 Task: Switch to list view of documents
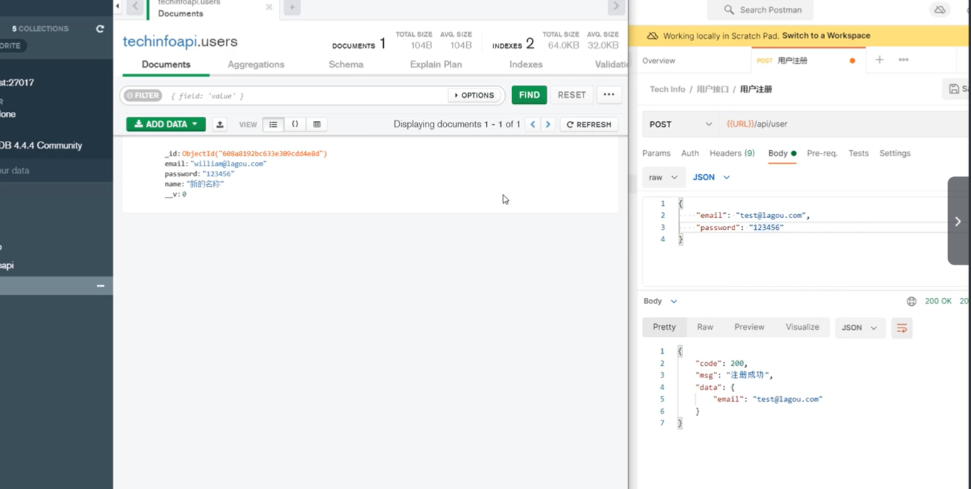tap(273, 125)
